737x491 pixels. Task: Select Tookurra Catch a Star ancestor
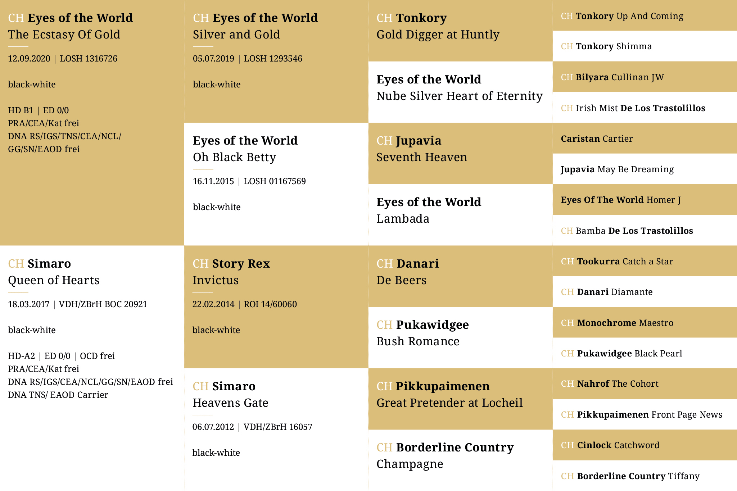pos(617,261)
